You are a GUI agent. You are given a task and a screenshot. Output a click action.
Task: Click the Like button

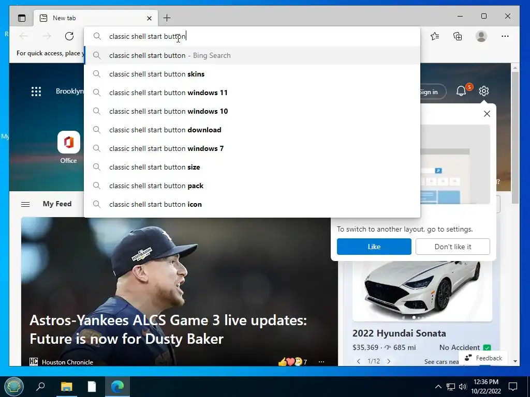[374, 247]
